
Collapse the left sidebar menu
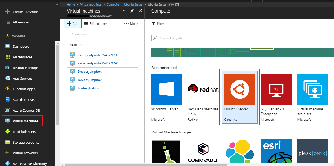point(57,5)
